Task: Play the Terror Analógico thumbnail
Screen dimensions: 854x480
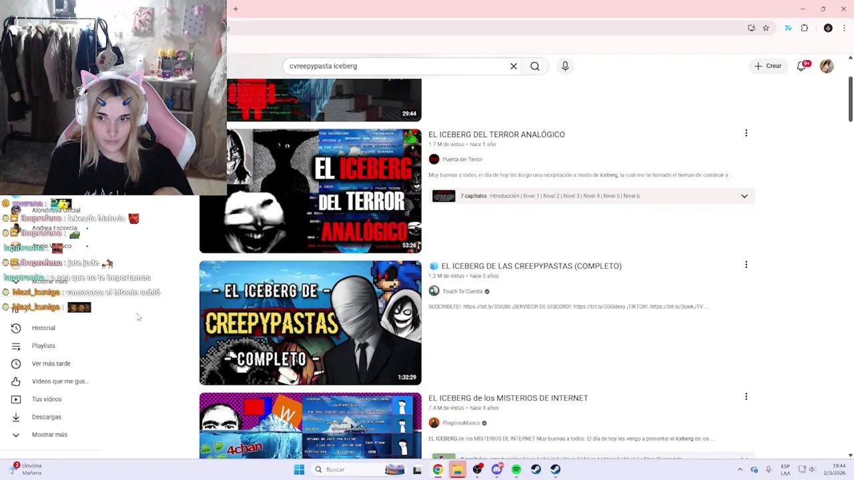Action: 310,191
